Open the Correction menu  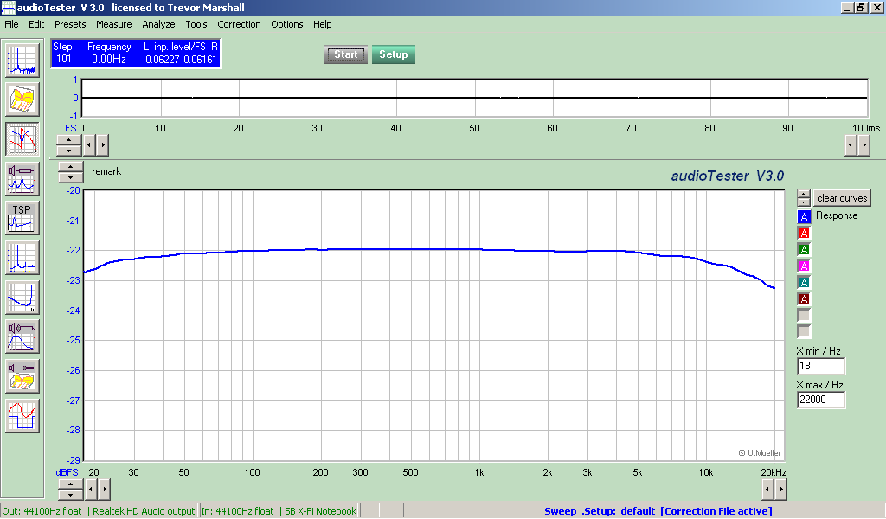tap(239, 24)
